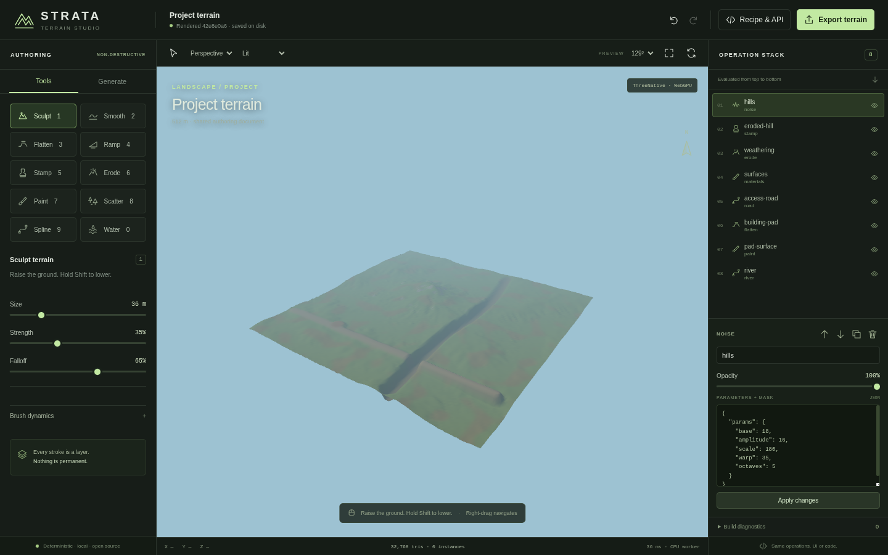Image resolution: width=888 pixels, height=555 pixels.
Task: Toggle visibility of weathering layer
Action: tap(874, 154)
